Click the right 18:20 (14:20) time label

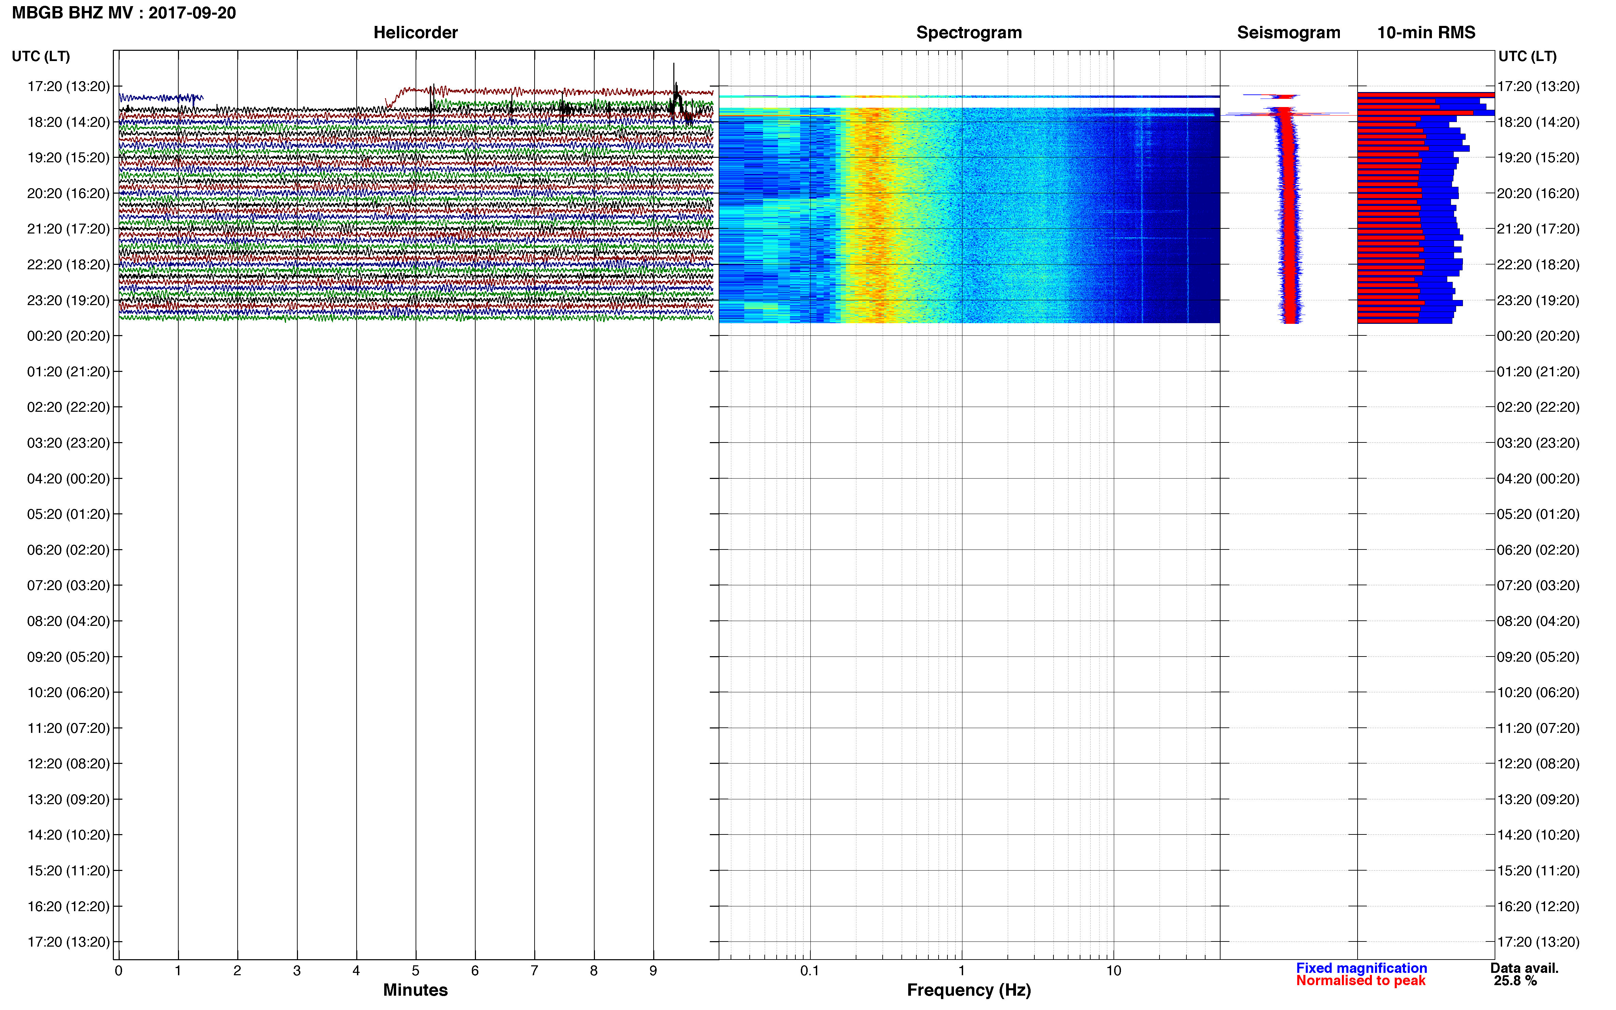click(x=1539, y=122)
